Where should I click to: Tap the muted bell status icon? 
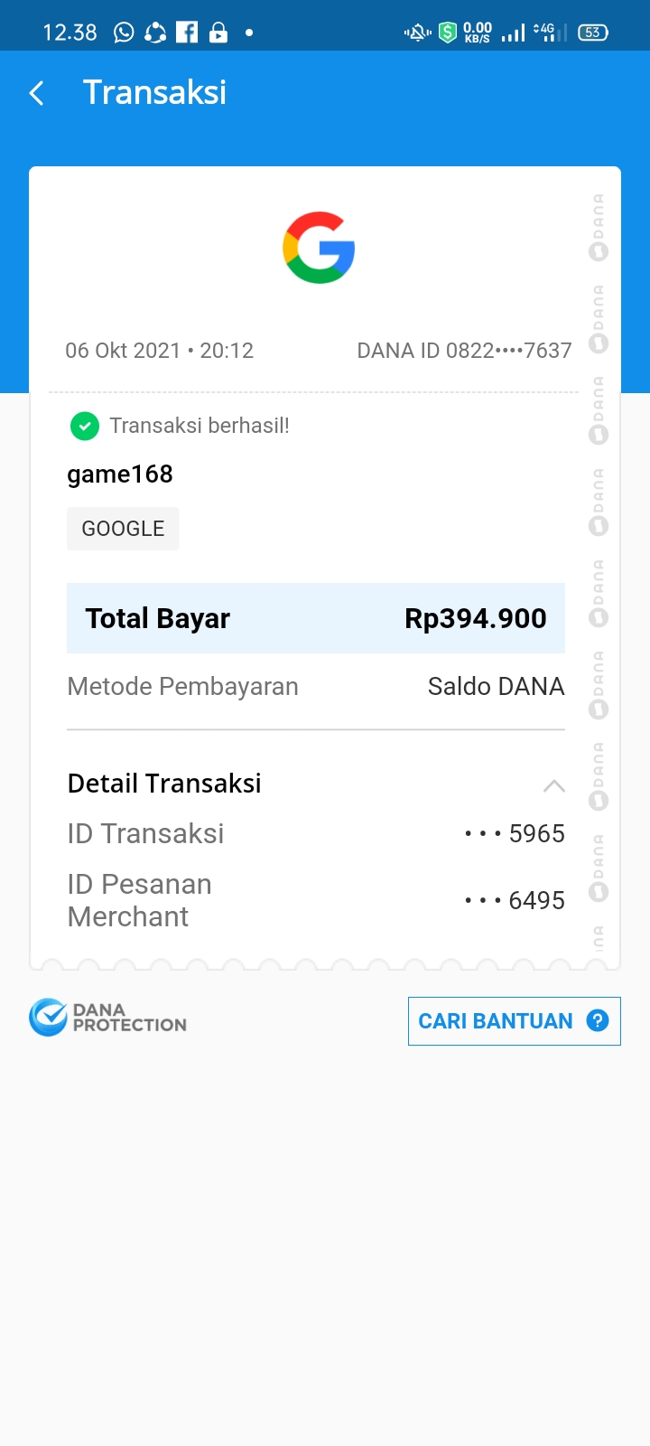[x=417, y=33]
